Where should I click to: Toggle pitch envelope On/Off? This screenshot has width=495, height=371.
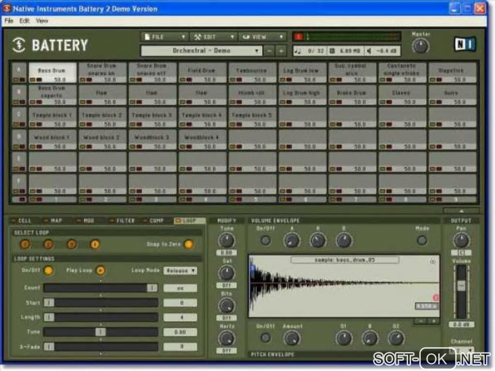[265, 338]
